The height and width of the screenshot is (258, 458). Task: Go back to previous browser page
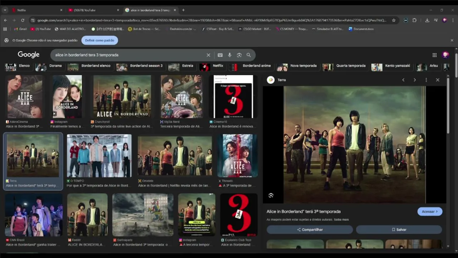point(5,20)
